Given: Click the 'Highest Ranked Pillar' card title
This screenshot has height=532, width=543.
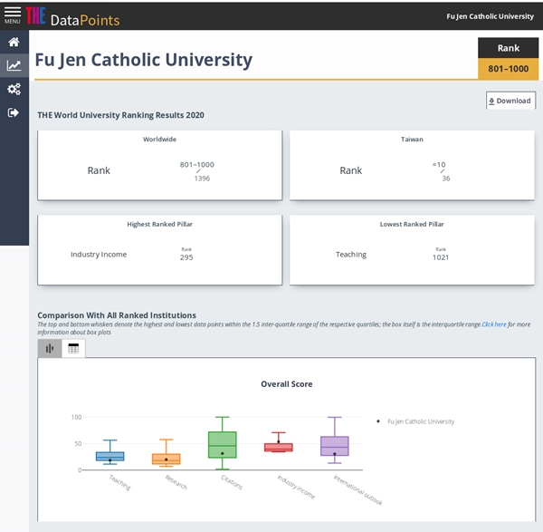Looking at the screenshot, I should 159,224.
